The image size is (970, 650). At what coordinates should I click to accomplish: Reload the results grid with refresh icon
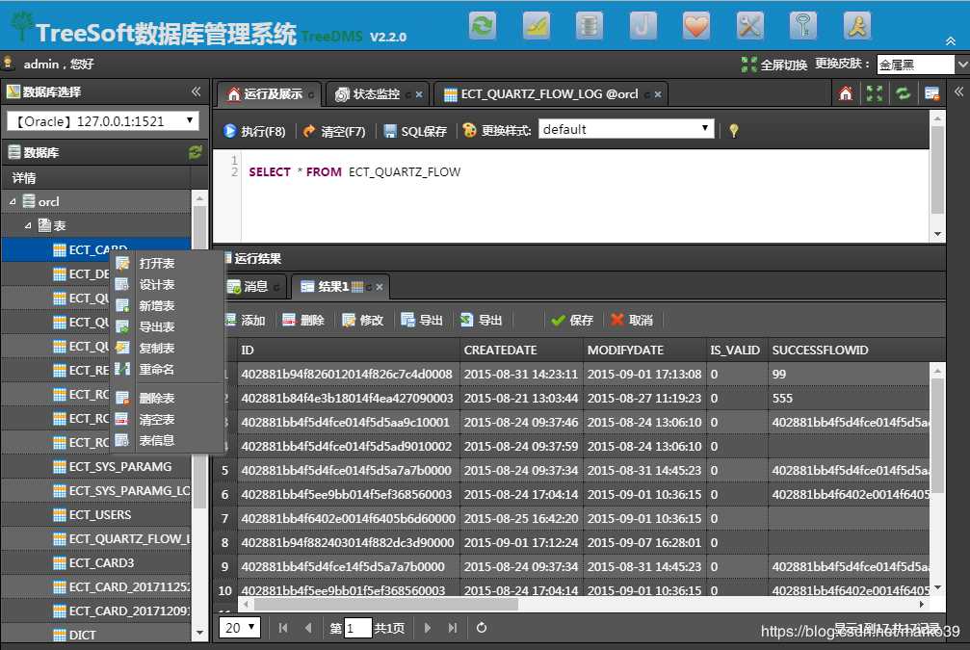(x=482, y=628)
